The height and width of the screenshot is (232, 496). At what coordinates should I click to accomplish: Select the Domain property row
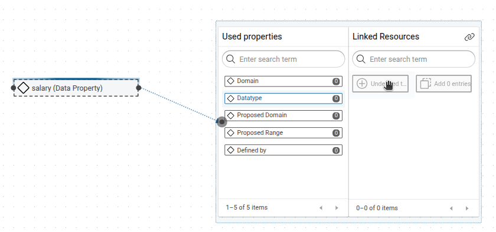click(283, 81)
